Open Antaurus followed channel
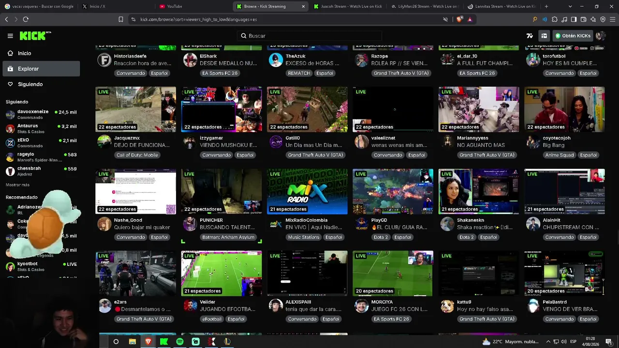 coord(41,129)
